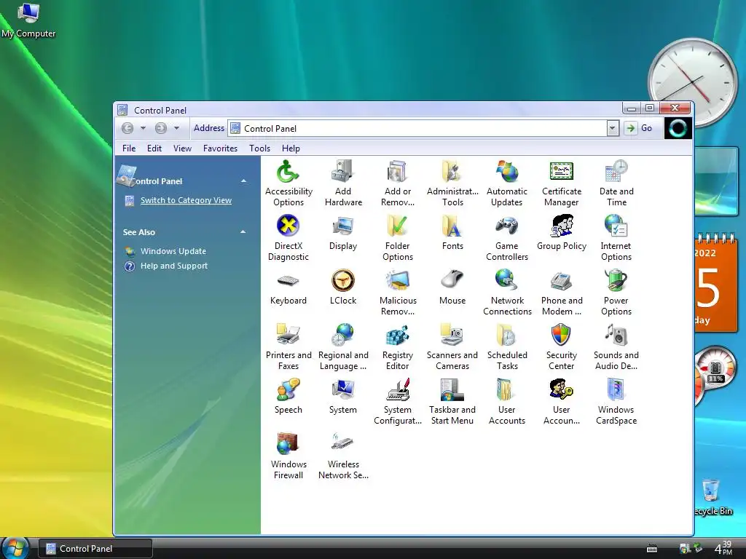Open Scheduled Tasks icon

[507, 335]
